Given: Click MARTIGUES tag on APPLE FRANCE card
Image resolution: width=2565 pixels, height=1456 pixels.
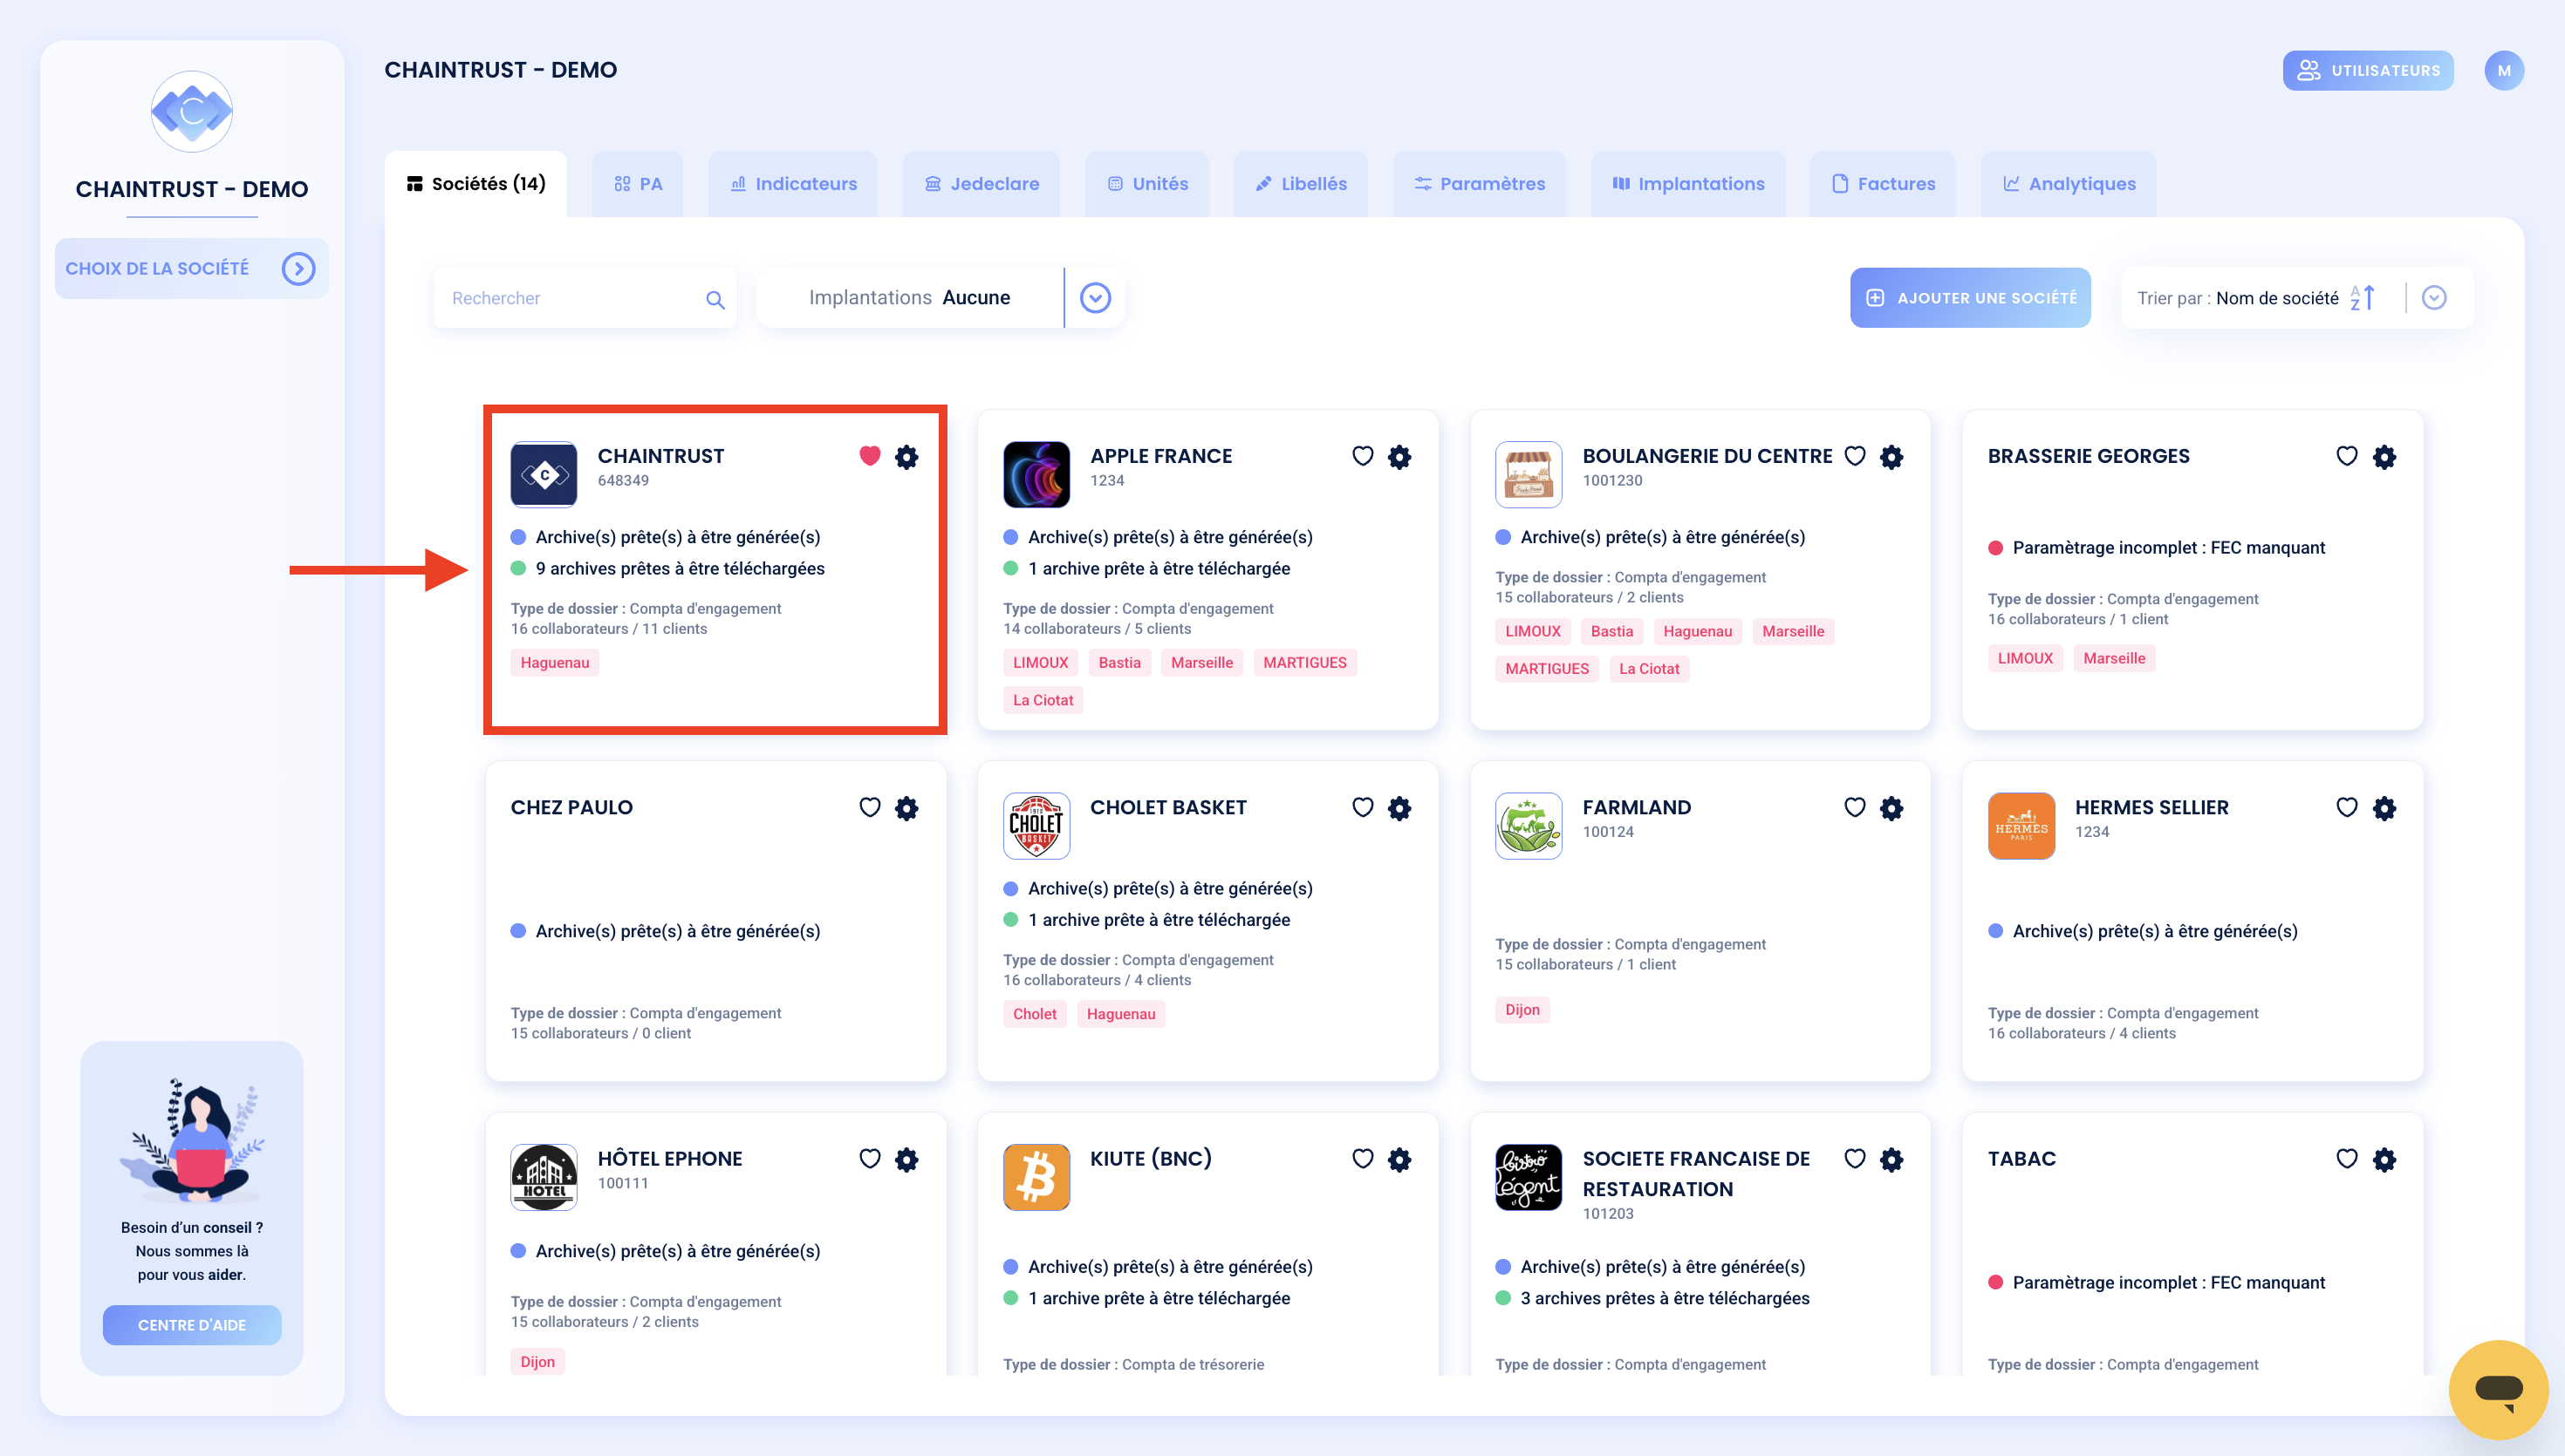Looking at the screenshot, I should tap(1304, 663).
